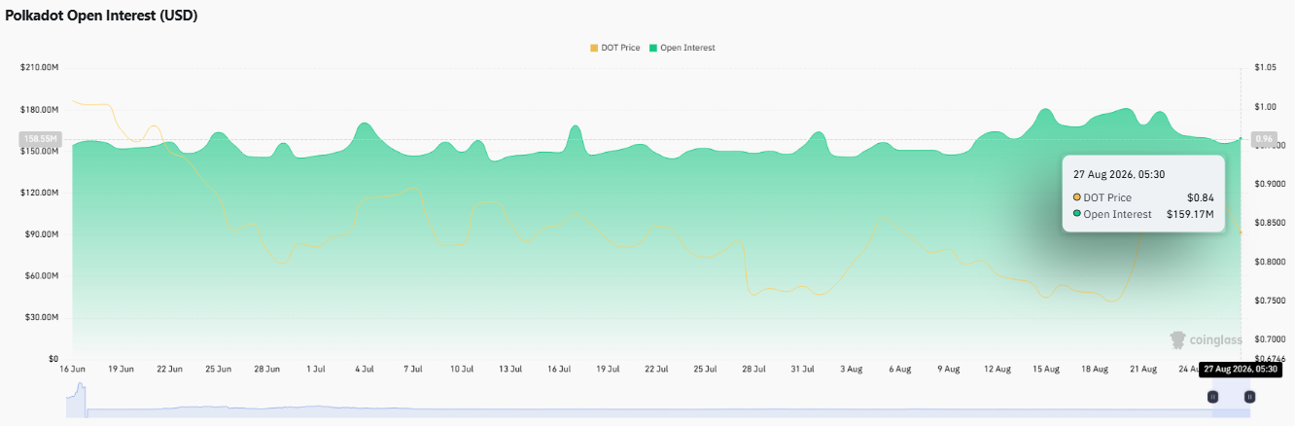Click the 4 Jul date label
The width and height of the screenshot is (1295, 426).
pos(365,370)
